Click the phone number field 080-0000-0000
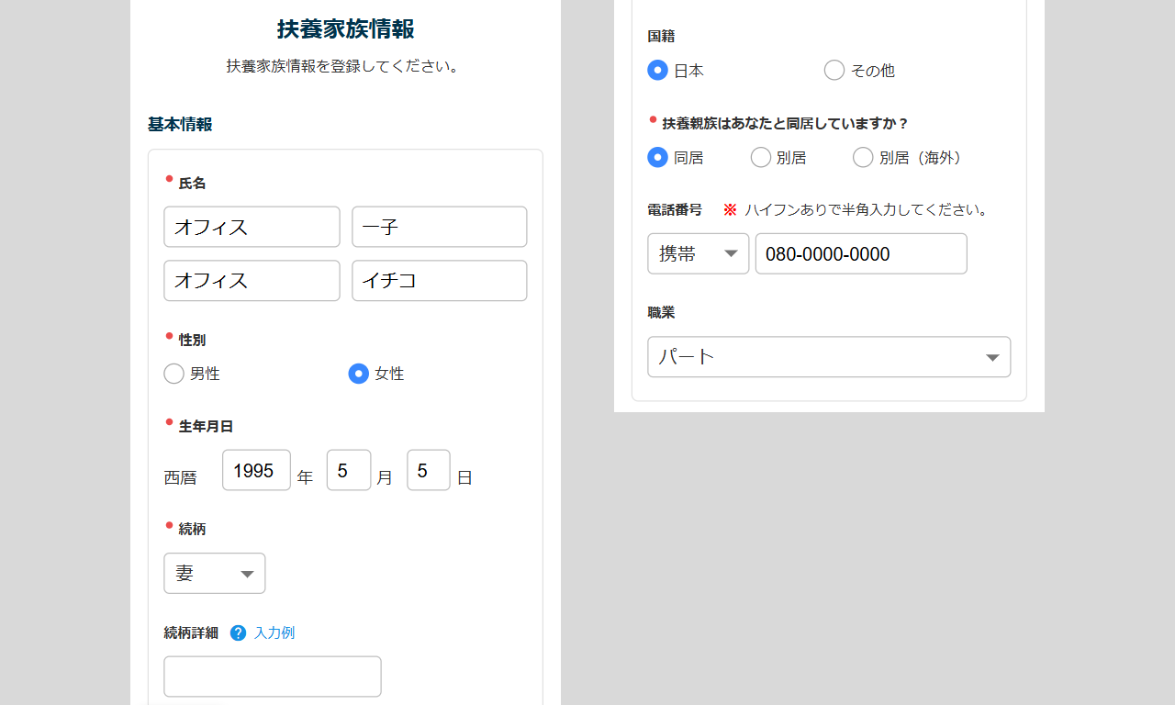Image resolution: width=1175 pixels, height=705 pixels. click(x=861, y=253)
